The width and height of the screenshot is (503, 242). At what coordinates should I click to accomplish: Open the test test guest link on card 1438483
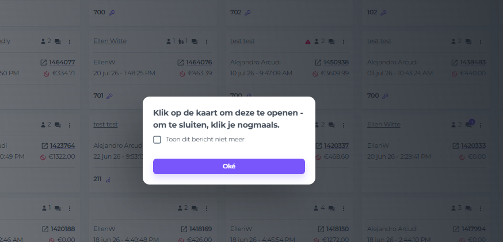(x=379, y=41)
